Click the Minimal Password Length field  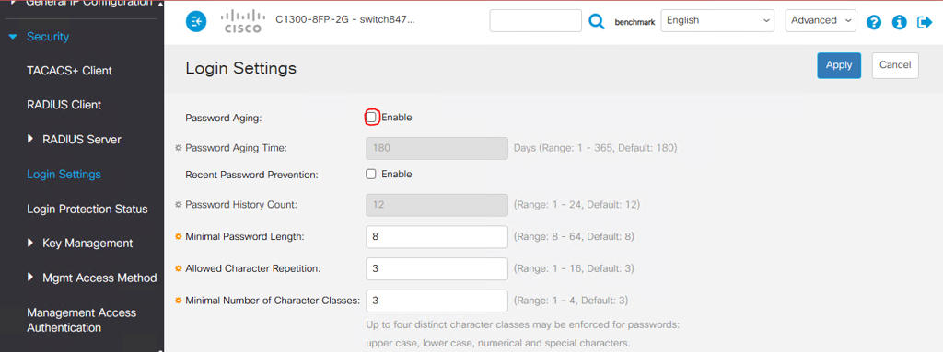pos(437,237)
